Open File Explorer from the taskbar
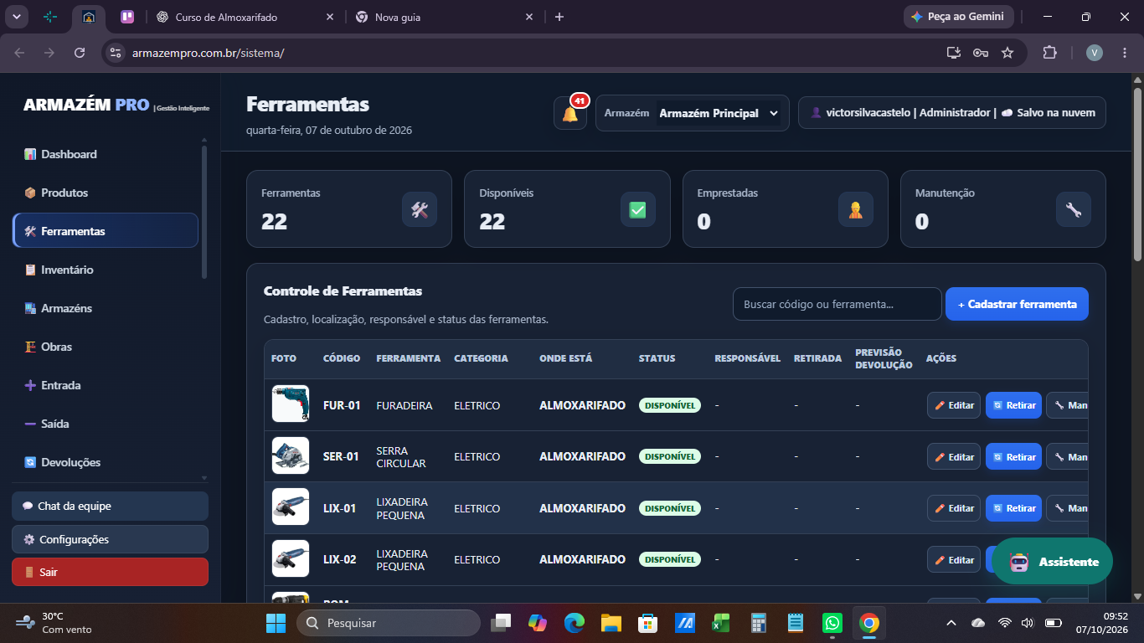This screenshot has width=1144, height=643. pyautogui.click(x=611, y=623)
